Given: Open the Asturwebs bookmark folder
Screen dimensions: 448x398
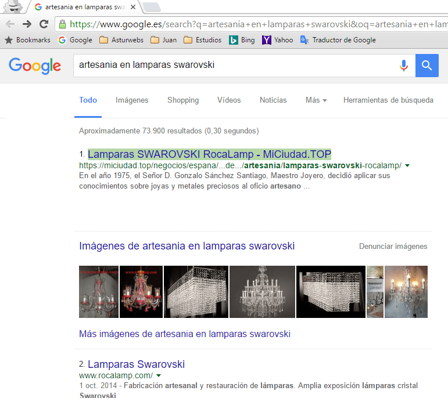Looking at the screenshot, I should 121,40.
